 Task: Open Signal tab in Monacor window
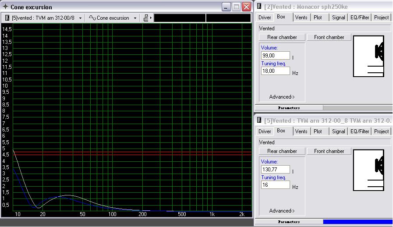coord(339,17)
